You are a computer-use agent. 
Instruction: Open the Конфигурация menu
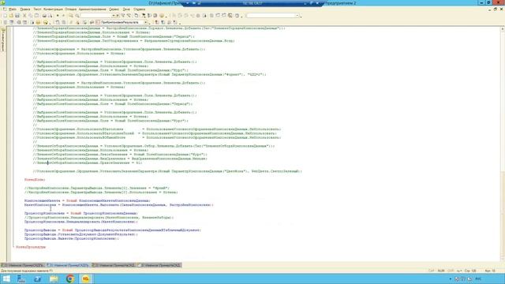click(53, 9)
